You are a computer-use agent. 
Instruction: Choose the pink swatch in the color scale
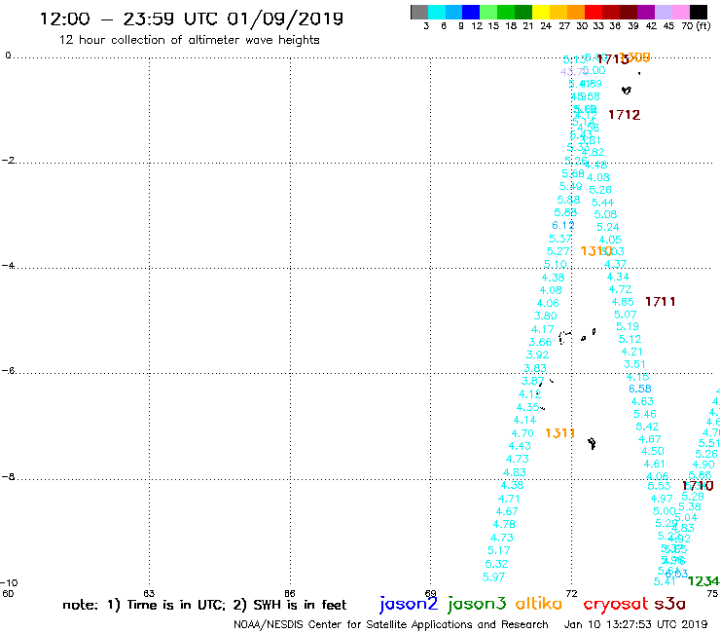pos(680,12)
